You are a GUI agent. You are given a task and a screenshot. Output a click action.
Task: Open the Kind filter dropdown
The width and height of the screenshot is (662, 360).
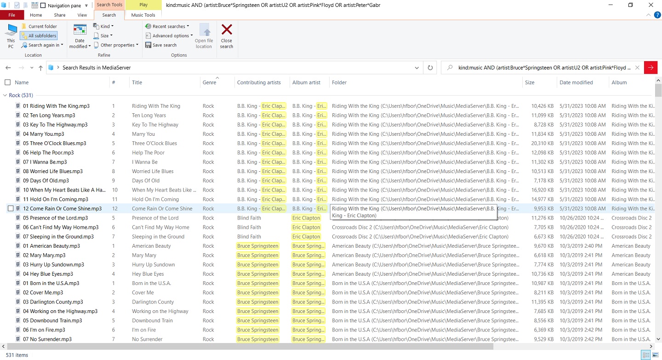click(x=103, y=26)
